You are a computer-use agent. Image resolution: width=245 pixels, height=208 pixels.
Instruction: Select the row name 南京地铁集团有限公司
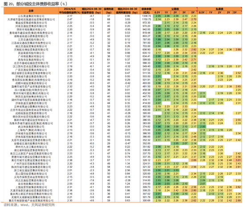coord(31,184)
